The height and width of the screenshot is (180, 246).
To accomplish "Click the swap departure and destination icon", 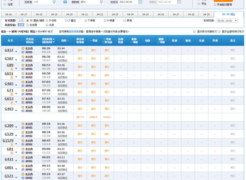I will [x=65, y=2].
